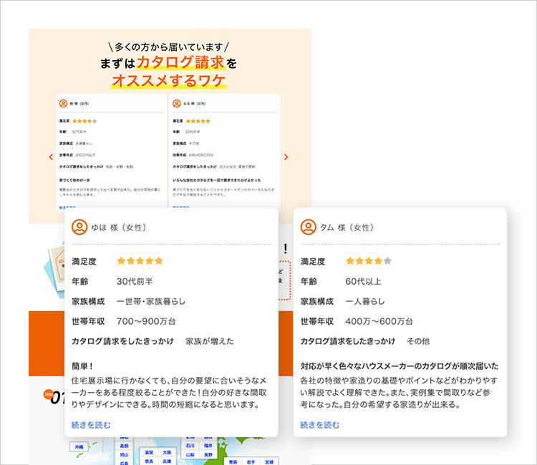Click the avatar icon on the top-right small review card
This screenshot has height=465, width=537.
(x=177, y=103)
